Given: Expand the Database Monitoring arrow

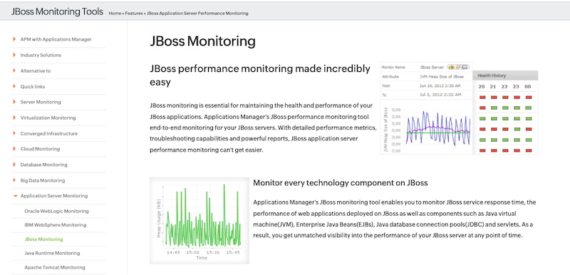Looking at the screenshot, I should pyautogui.click(x=14, y=165).
